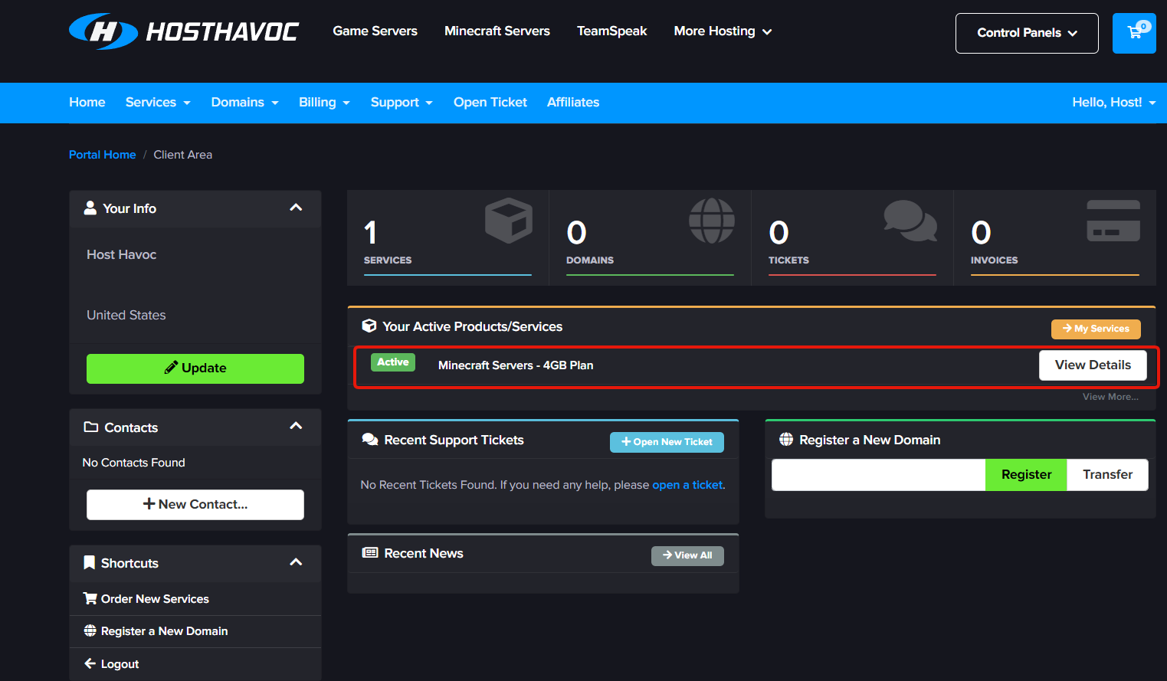Open the Billing dropdown menu

pyautogui.click(x=324, y=103)
